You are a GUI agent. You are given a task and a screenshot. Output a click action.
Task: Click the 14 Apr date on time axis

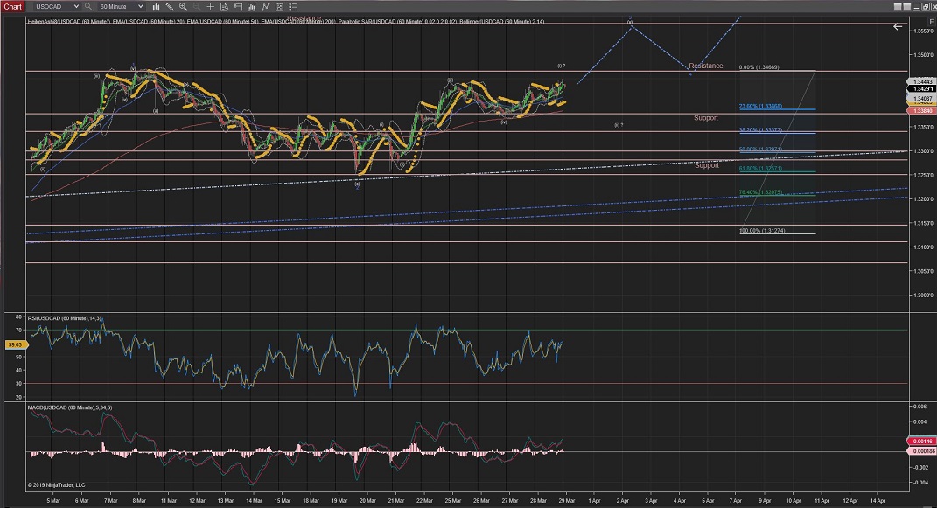point(877,501)
